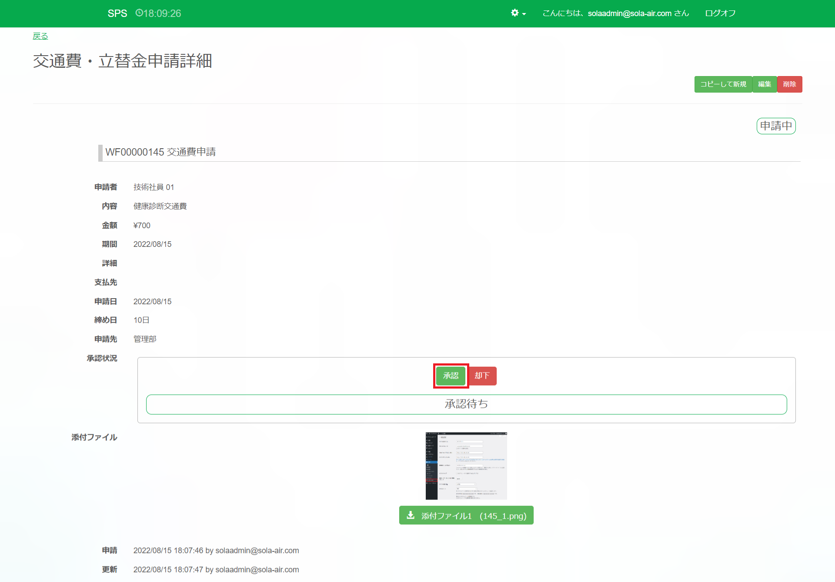Click the clock icon beside 18:09:26
835x582 pixels.
click(139, 13)
